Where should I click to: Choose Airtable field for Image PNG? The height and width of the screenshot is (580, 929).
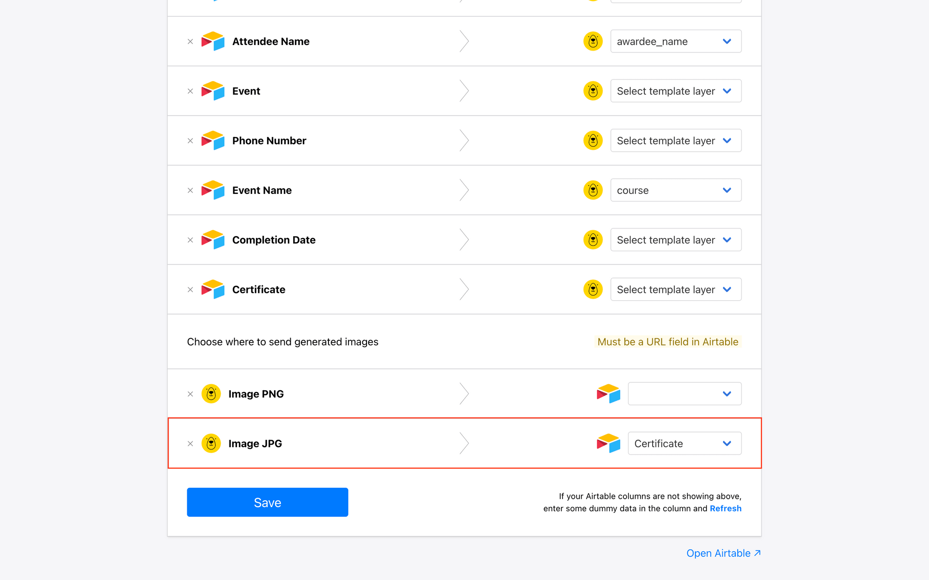point(684,394)
